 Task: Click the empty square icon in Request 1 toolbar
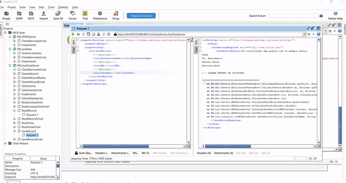[93, 34]
